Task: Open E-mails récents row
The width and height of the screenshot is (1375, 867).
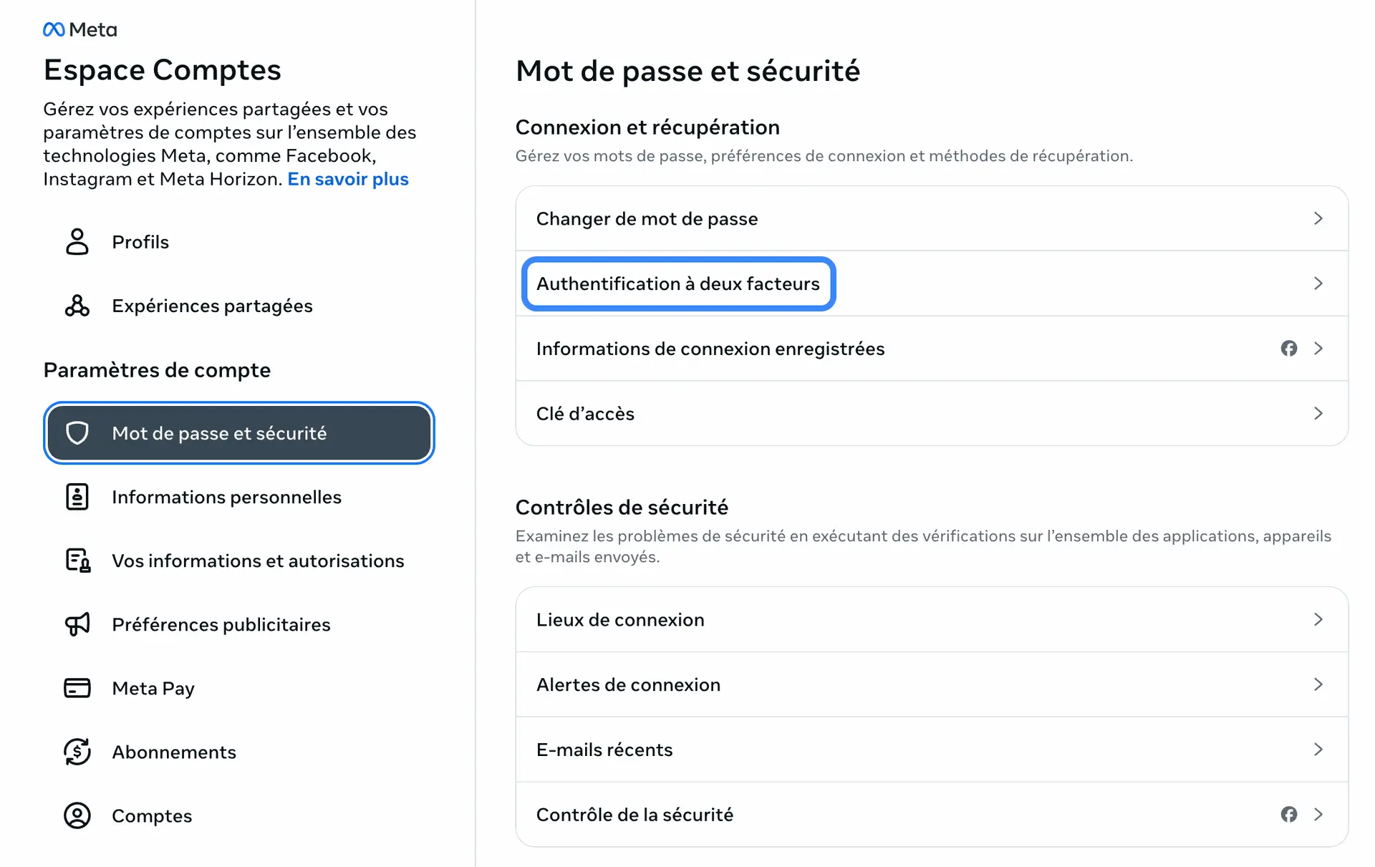Action: point(604,750)
